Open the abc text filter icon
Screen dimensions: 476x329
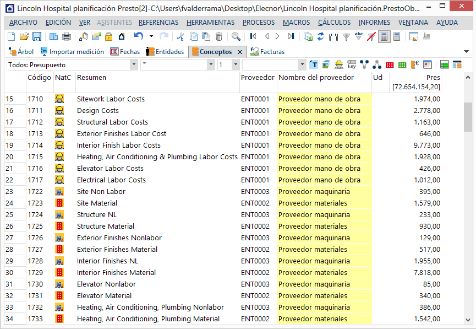(x=359, y=36)
